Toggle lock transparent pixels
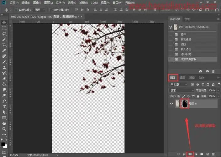The image size is (221, 157). pos(179,96)
